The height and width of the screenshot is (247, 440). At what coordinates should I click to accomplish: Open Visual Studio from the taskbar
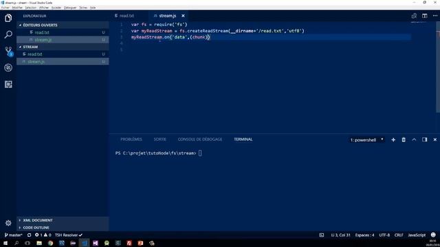[96, 243]
